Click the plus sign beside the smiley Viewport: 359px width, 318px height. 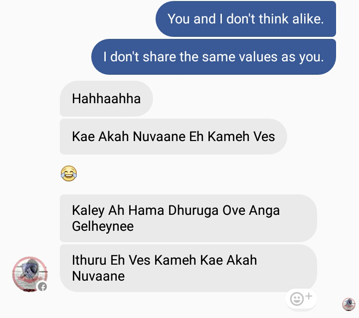(309, 296)
